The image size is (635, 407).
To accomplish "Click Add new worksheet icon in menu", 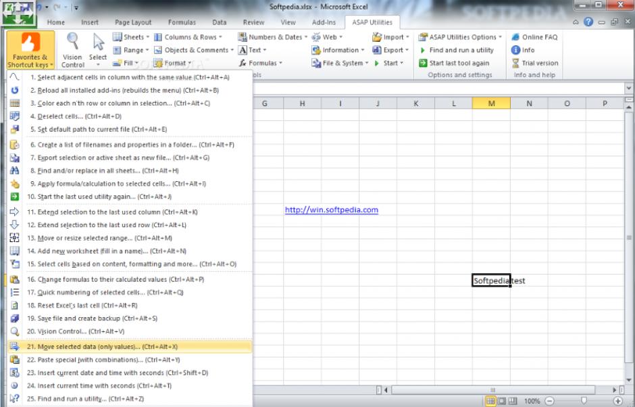I will 15,251.
